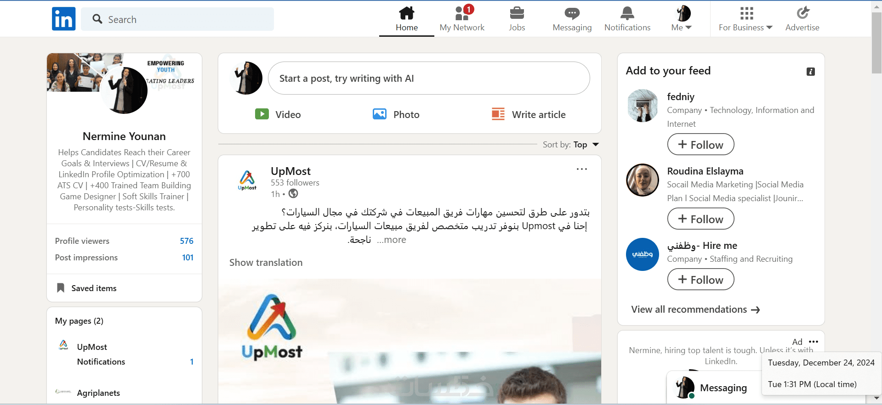Screen dimensions: 882x405
Task: Open the Messaging chat bubble icon
Action: click(572, 13)
